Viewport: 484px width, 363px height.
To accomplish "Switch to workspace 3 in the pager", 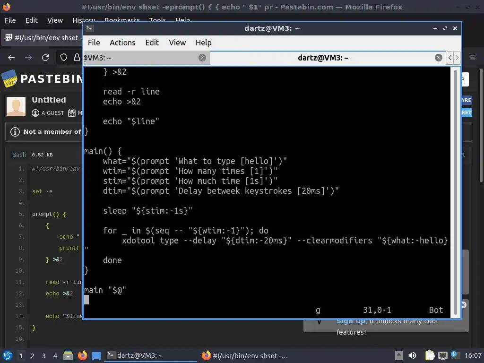I will click(44, 356).
